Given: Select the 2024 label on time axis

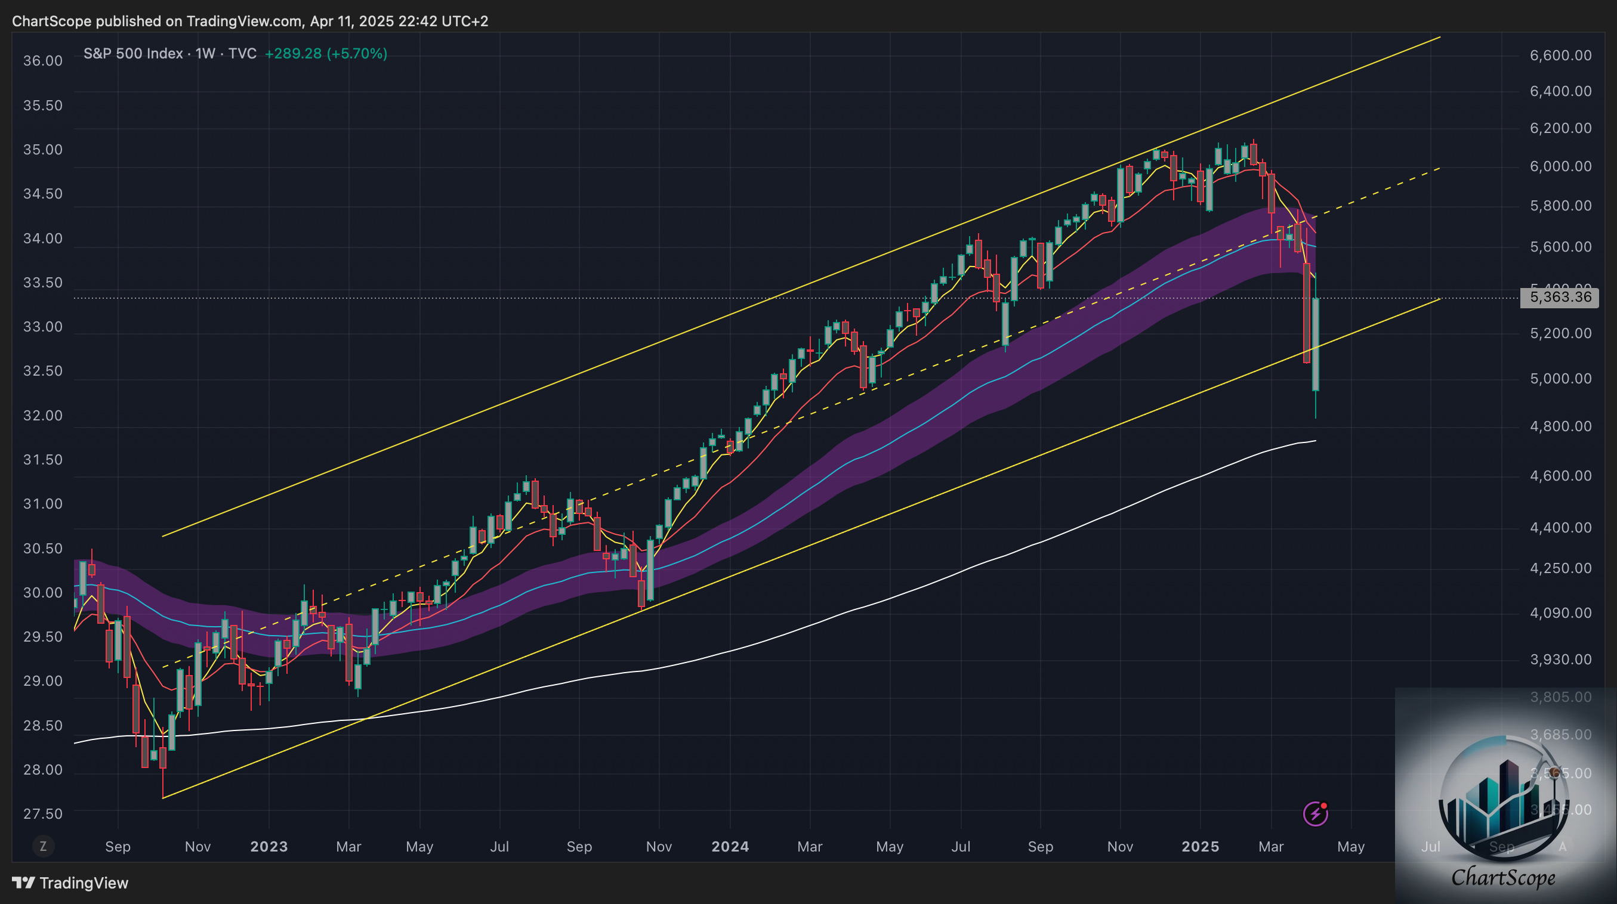Looking at the screenshot, I should [730, 846].
